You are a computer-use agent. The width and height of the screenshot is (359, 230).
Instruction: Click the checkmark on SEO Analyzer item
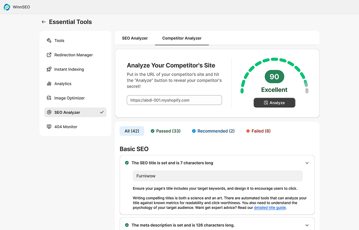101,112
